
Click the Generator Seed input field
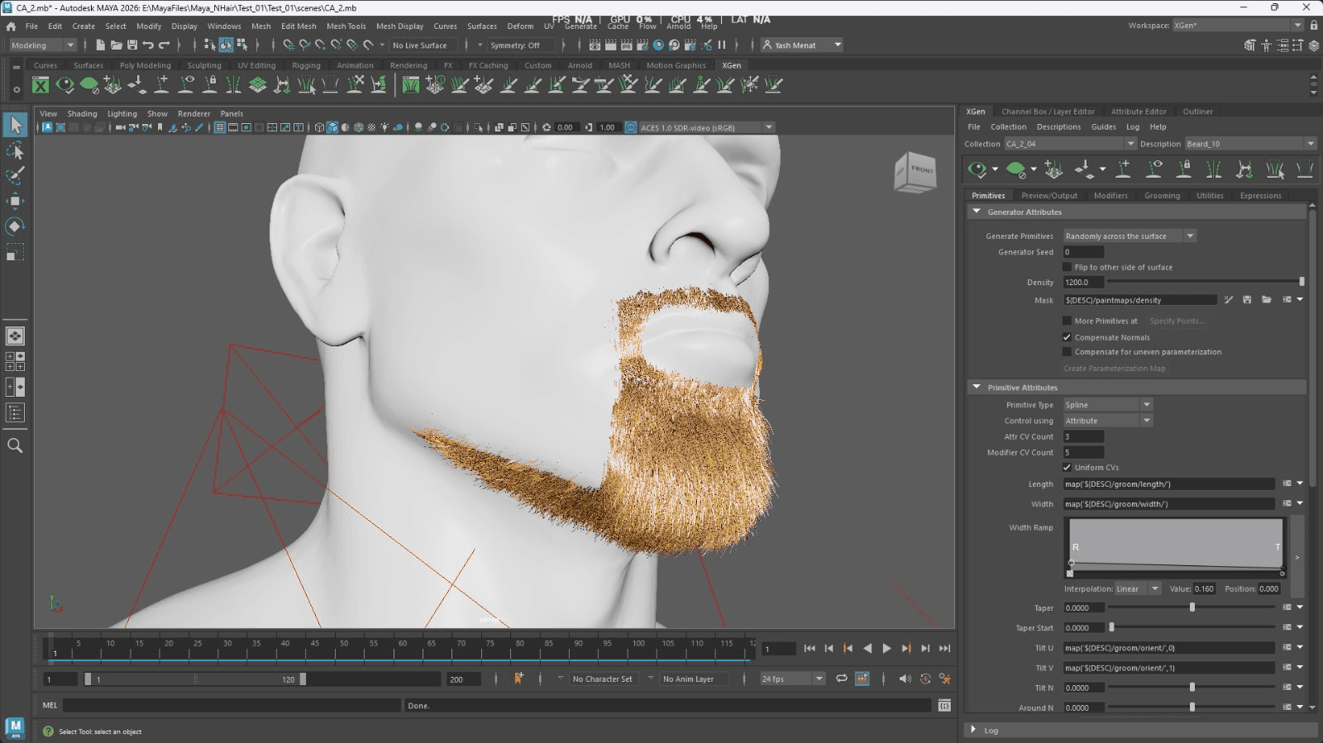tap(1083, 252)
